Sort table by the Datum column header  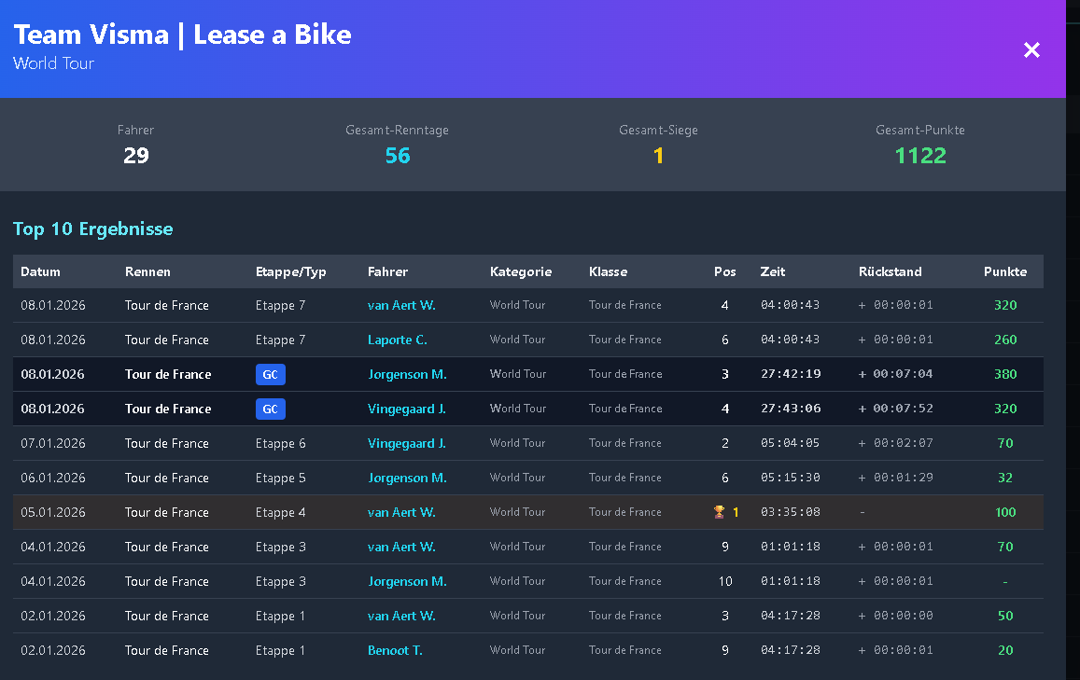(40, 271)
